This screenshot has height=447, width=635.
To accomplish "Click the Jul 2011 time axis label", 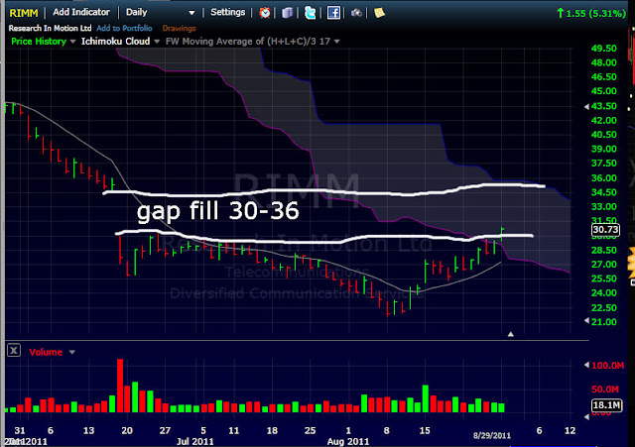I will coord(194,441).
